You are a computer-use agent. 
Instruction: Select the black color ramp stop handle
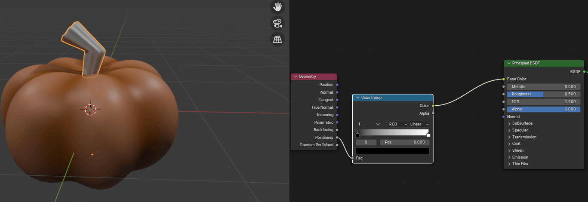pos(357,135)
